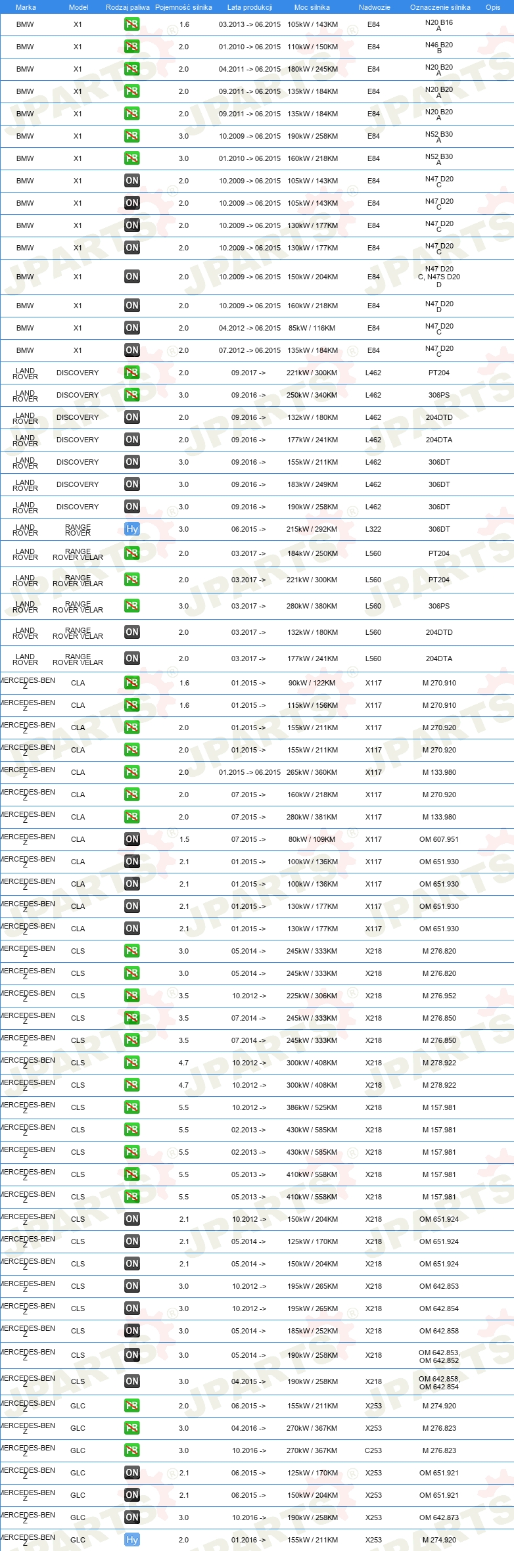Select the ON icon for Discovery 132kW / 180KM
Screen dimensions: 514x1551
coord(132,417)
